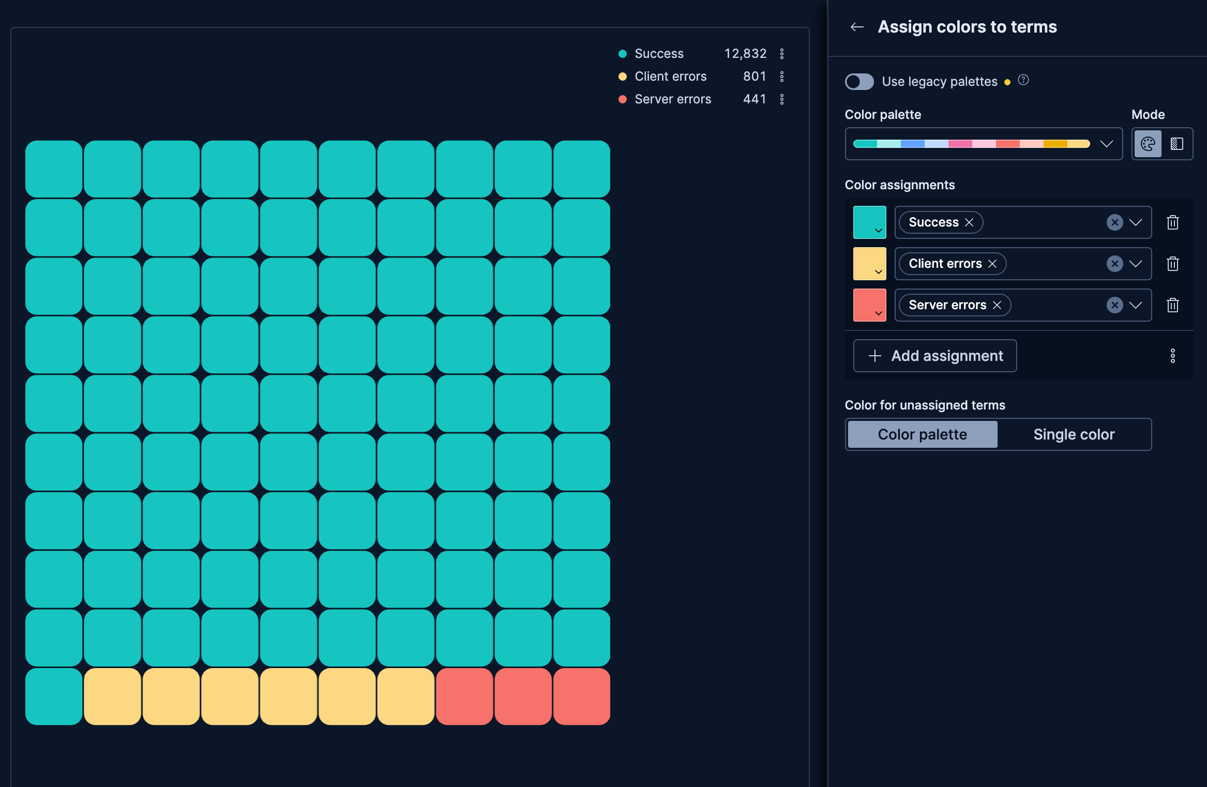The height and width of the screenshot is (787, 1207).
Task: Select gradient mode icon
Action: (1177, 144)
